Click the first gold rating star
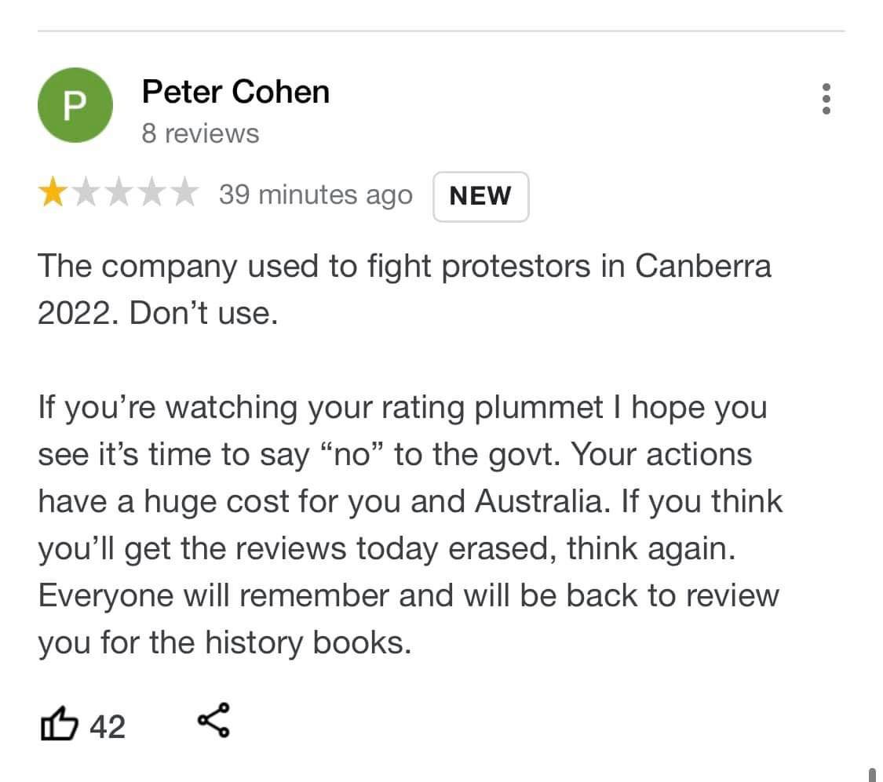The image size is (883, 782). (x=53, y=192)
